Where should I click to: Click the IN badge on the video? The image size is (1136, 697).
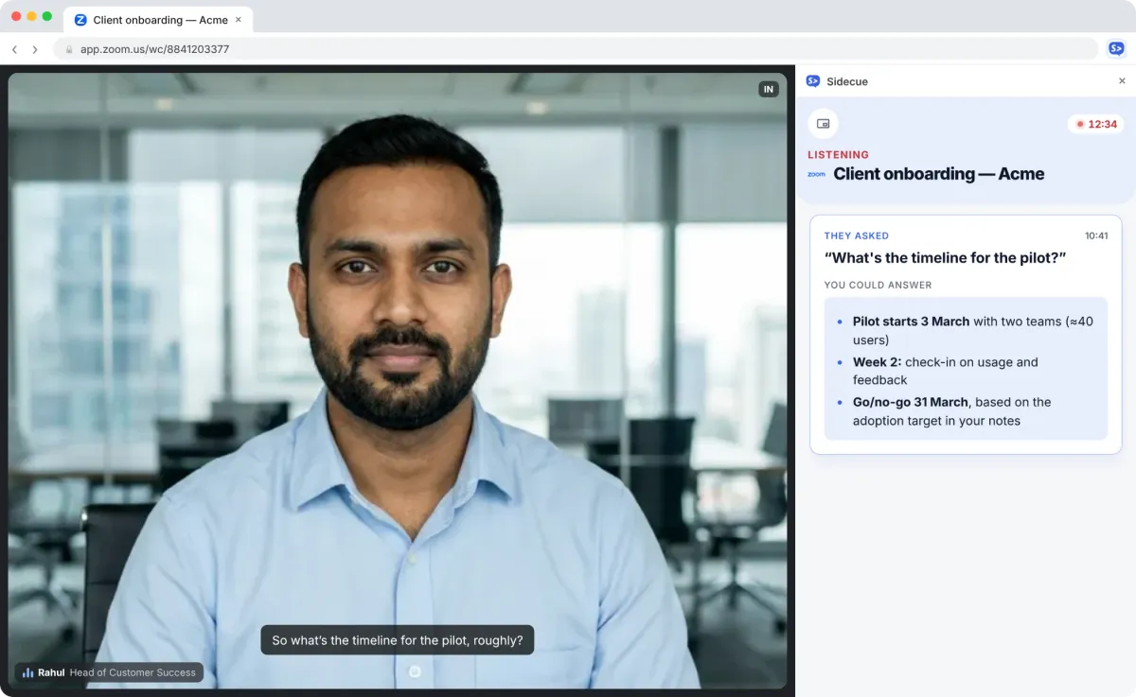point(769,89)
